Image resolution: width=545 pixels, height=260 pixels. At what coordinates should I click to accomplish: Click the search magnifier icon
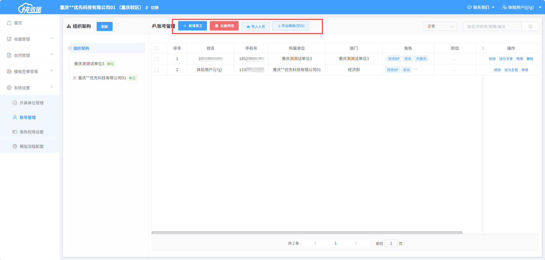(530, 26)
